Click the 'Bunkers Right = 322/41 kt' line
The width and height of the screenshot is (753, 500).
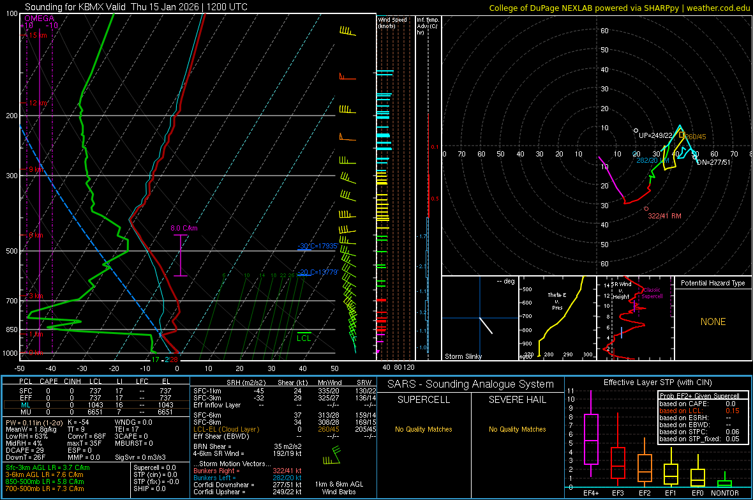click(248, 471)
